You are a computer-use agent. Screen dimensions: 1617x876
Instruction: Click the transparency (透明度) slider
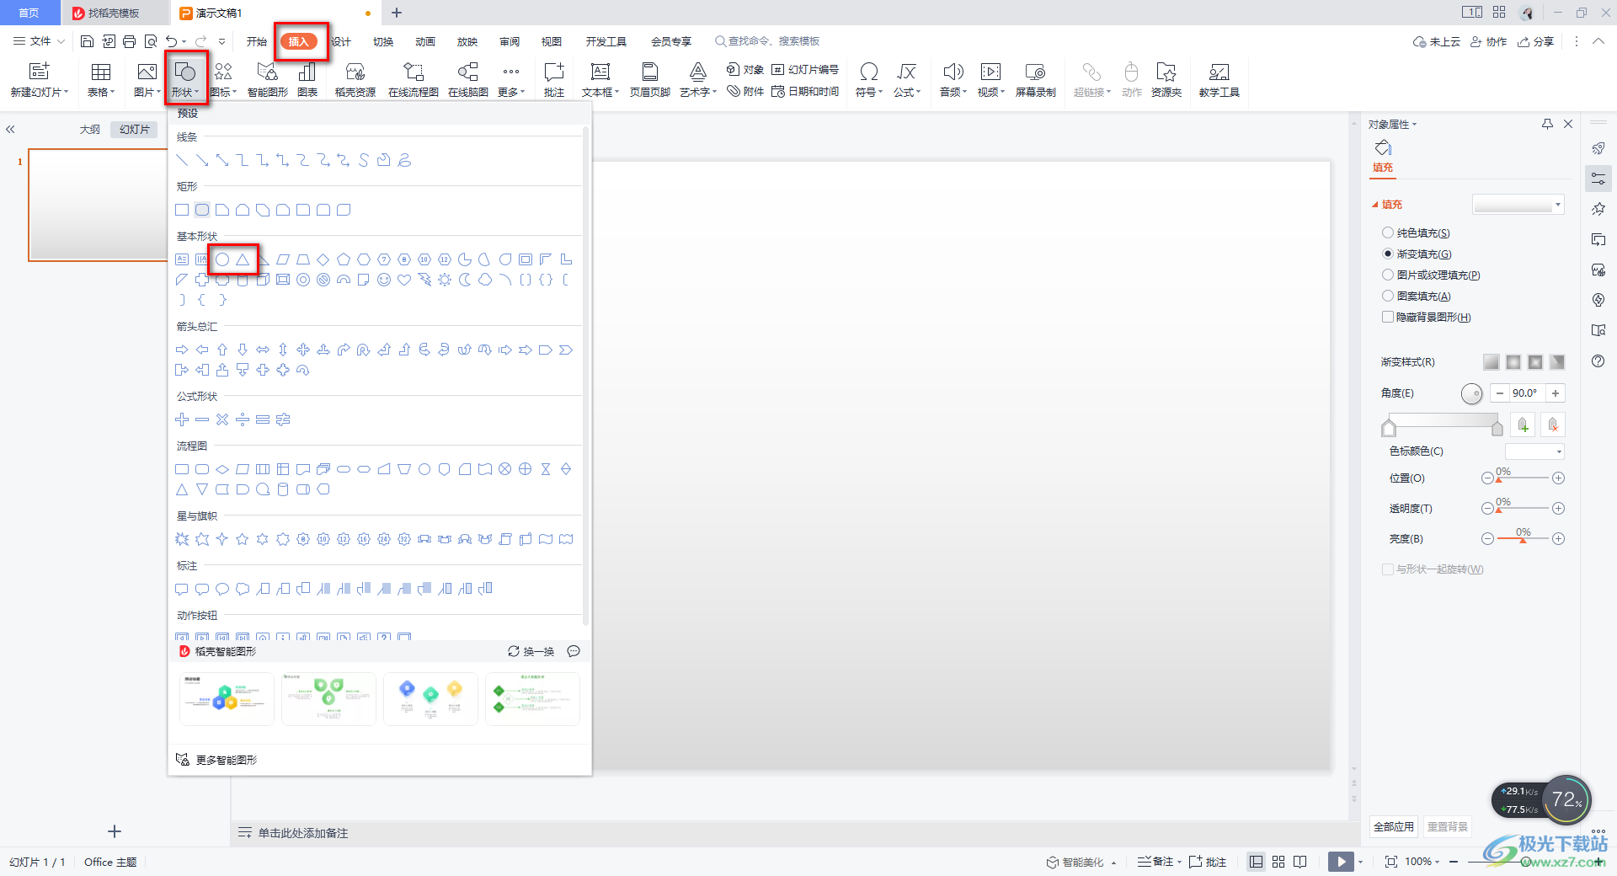pos(1523,509)
